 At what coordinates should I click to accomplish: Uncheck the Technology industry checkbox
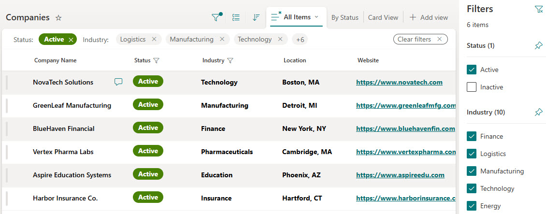[472, 188]
